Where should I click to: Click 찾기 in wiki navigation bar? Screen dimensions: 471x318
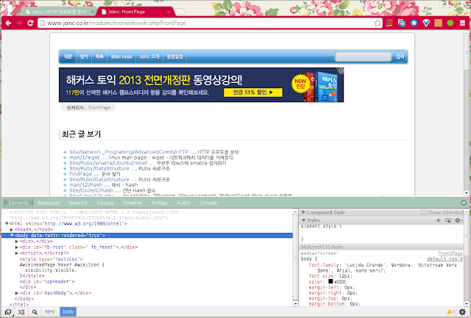click(x=84, y=57)
